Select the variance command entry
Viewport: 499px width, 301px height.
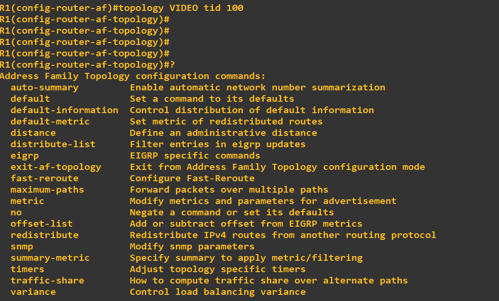click(x=33, y=292)
